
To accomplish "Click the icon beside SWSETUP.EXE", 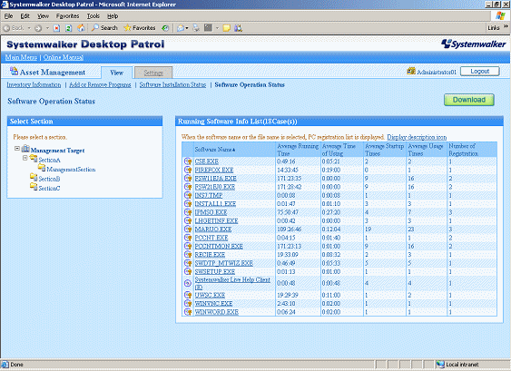I will click(188, 271).
